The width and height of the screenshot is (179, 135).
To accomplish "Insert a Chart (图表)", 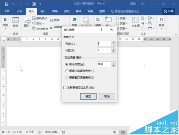I will 55,20.
